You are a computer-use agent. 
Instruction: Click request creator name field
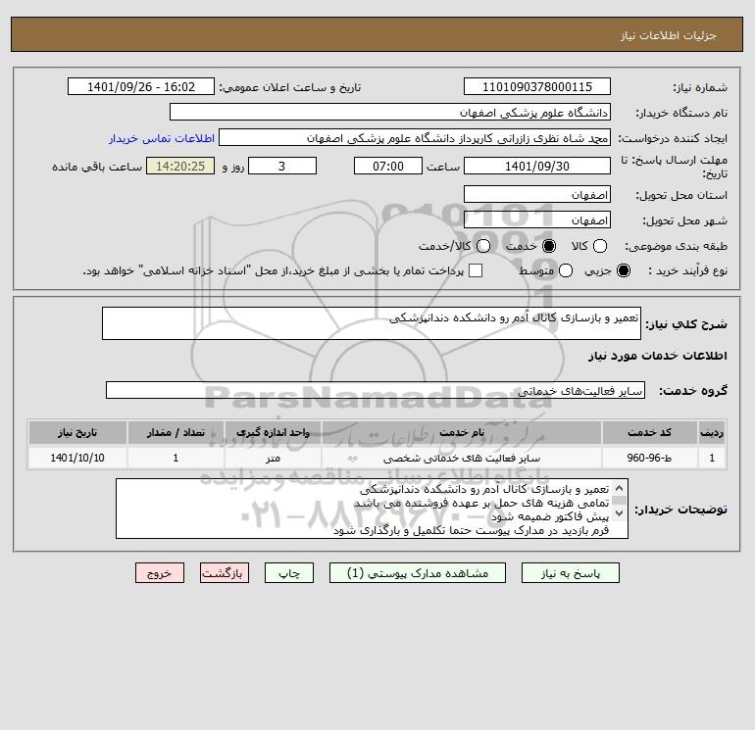click(x=415, y=137)
